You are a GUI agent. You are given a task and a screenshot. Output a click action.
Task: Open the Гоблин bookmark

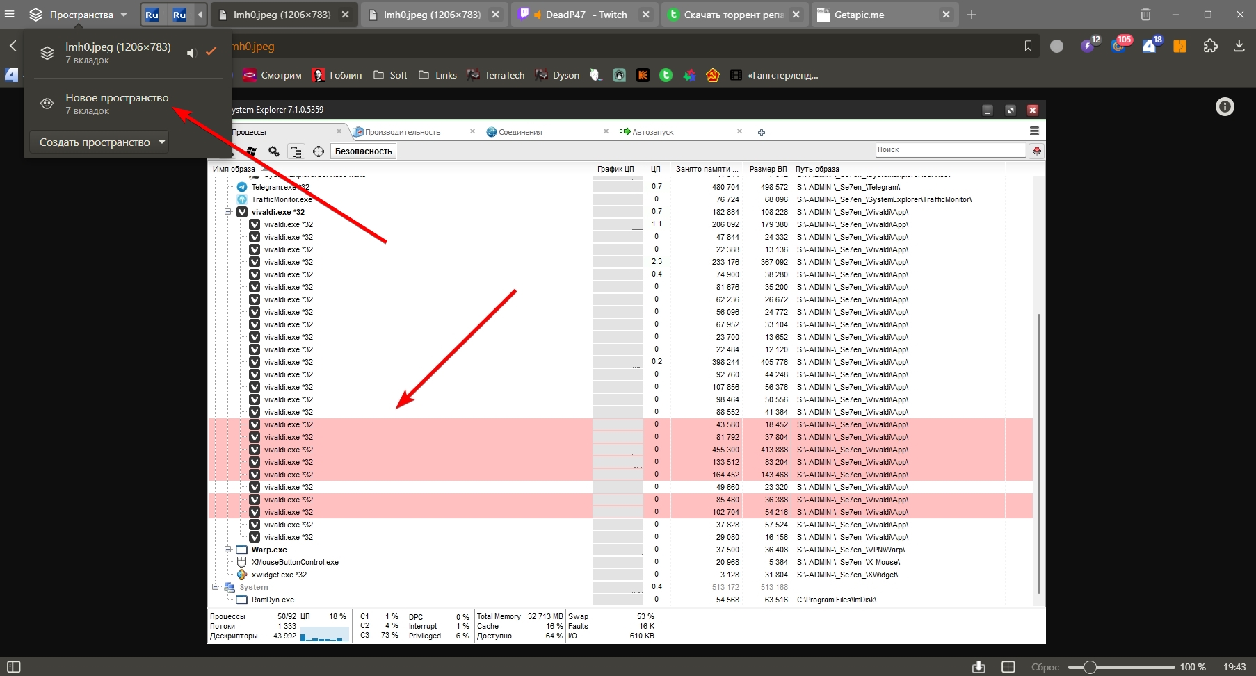pyautogui.click(x=337, y=75)
